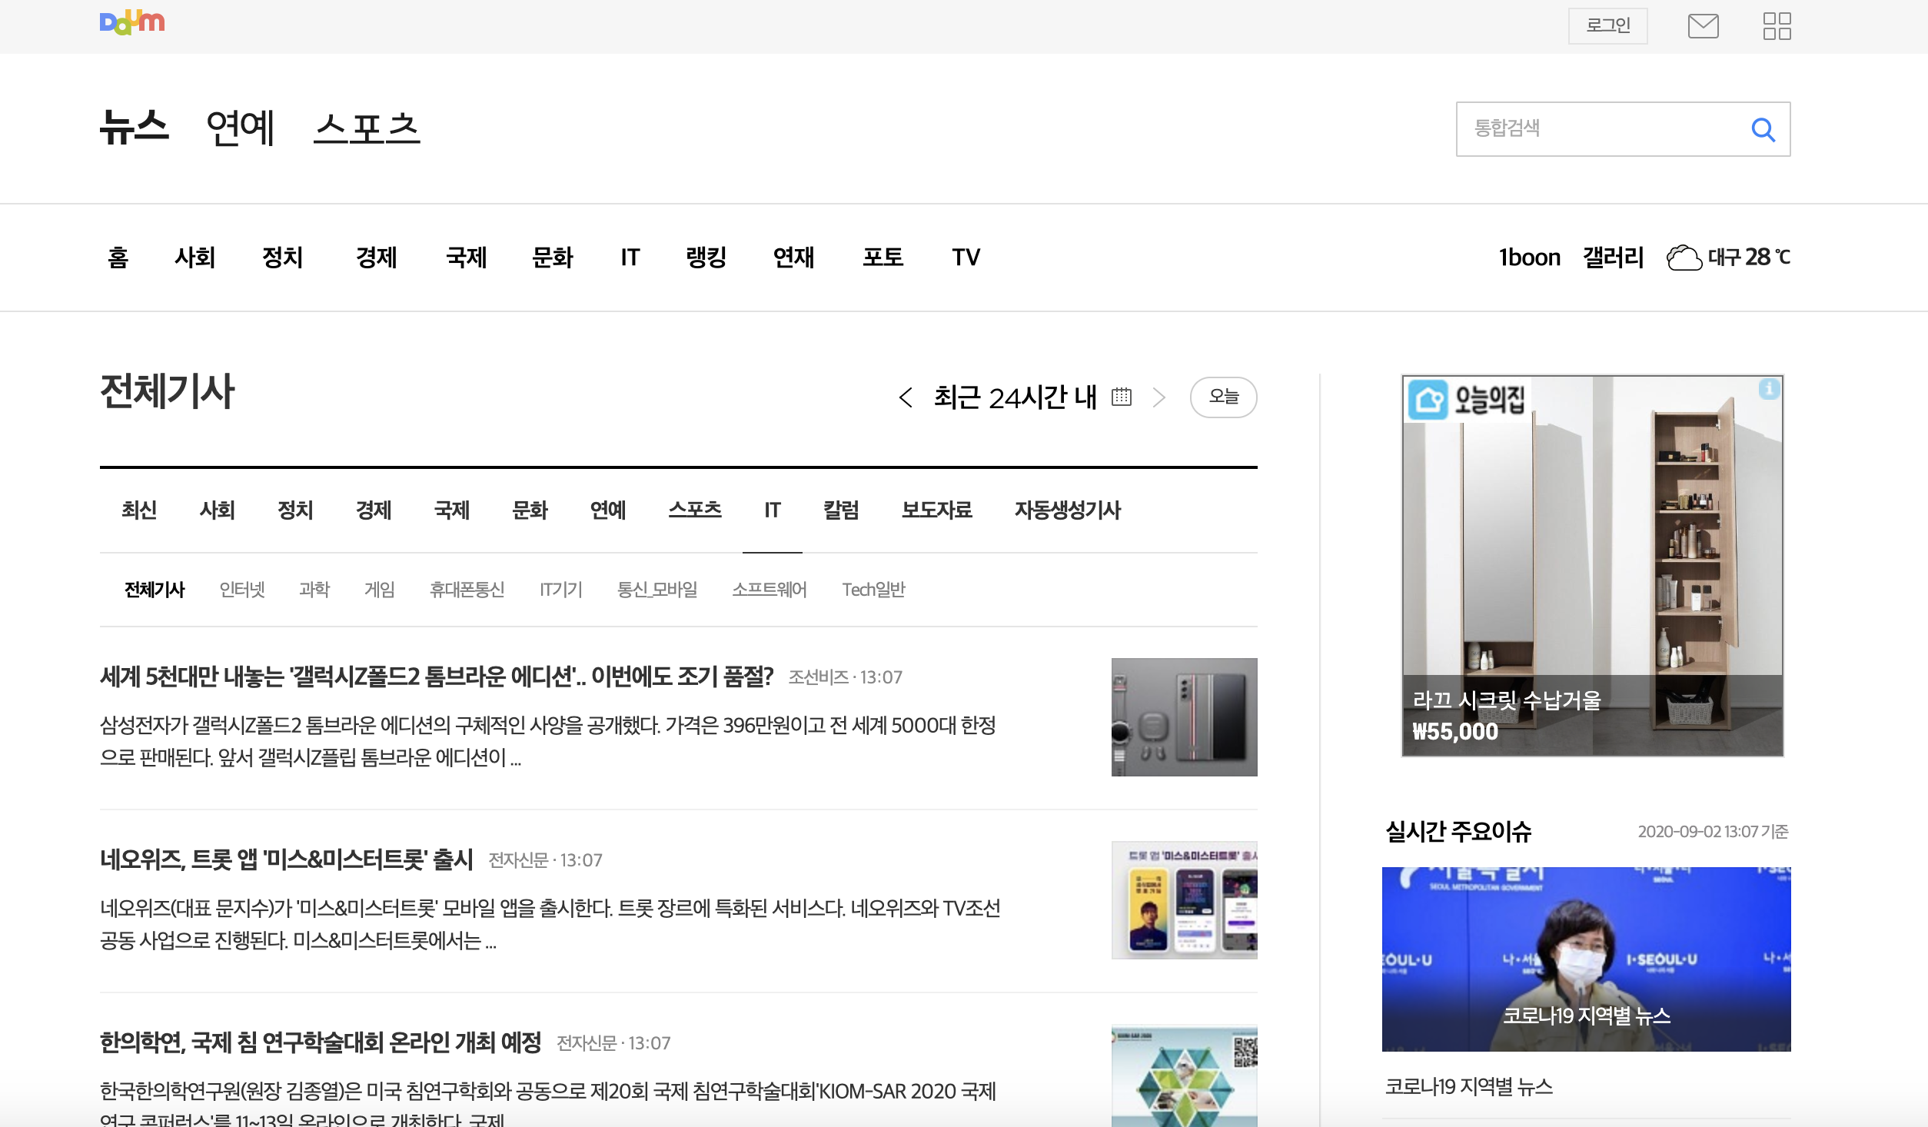Open the calendar date picker icon

(1122, 397)
